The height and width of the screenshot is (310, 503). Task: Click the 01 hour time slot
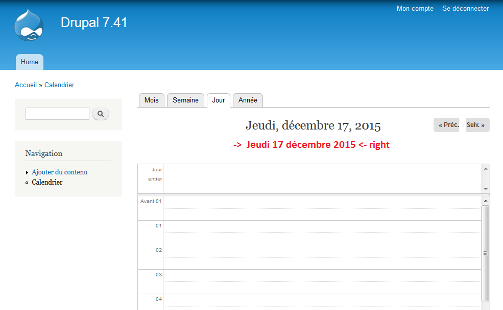click(309, 233)
